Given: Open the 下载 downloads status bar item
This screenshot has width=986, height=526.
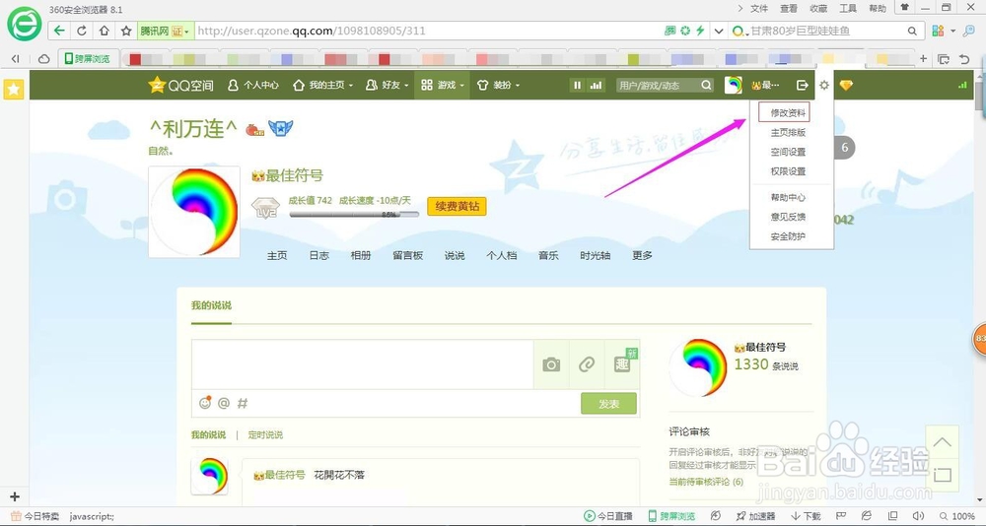Looking at the screenshot, I should [807, 516].
